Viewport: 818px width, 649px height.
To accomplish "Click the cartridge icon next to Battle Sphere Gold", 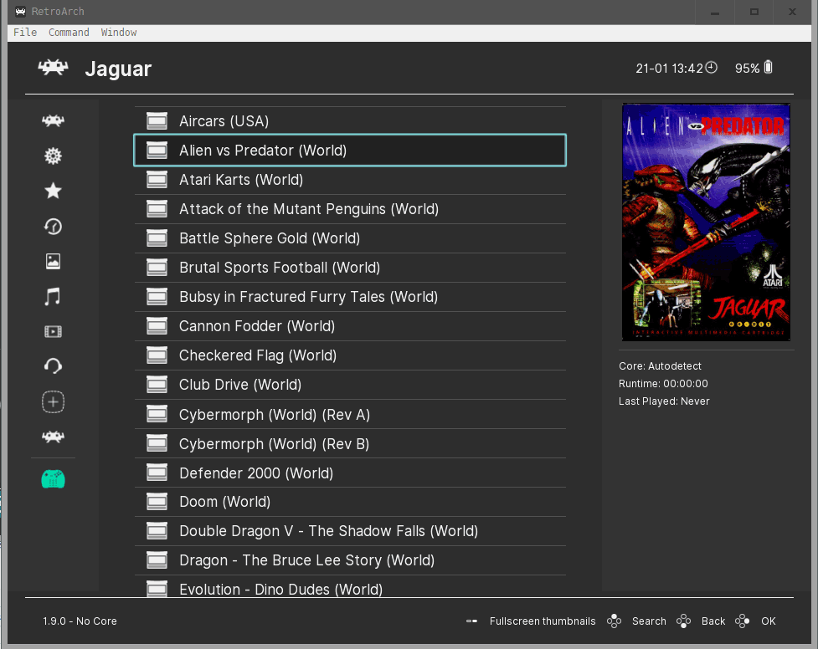I will click(x=157, y=238).
